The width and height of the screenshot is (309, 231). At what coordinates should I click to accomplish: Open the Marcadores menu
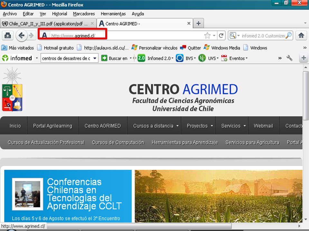84,14
